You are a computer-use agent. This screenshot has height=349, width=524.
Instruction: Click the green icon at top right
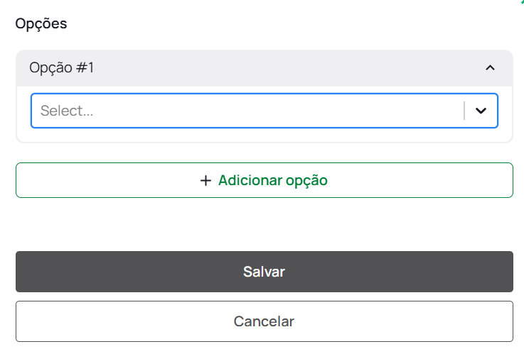(521, 2)
